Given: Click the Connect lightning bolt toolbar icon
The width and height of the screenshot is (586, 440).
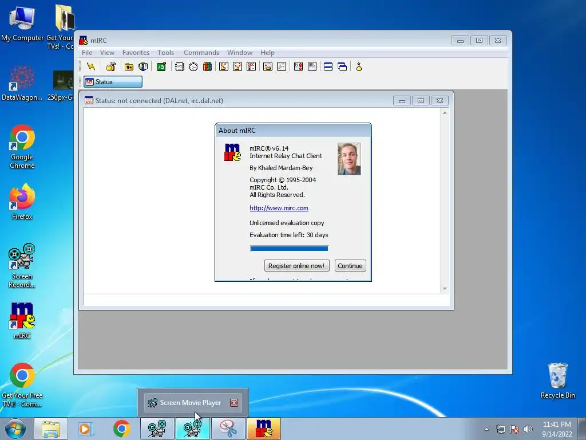Looking at the screenshot, I should pos(91,66).
